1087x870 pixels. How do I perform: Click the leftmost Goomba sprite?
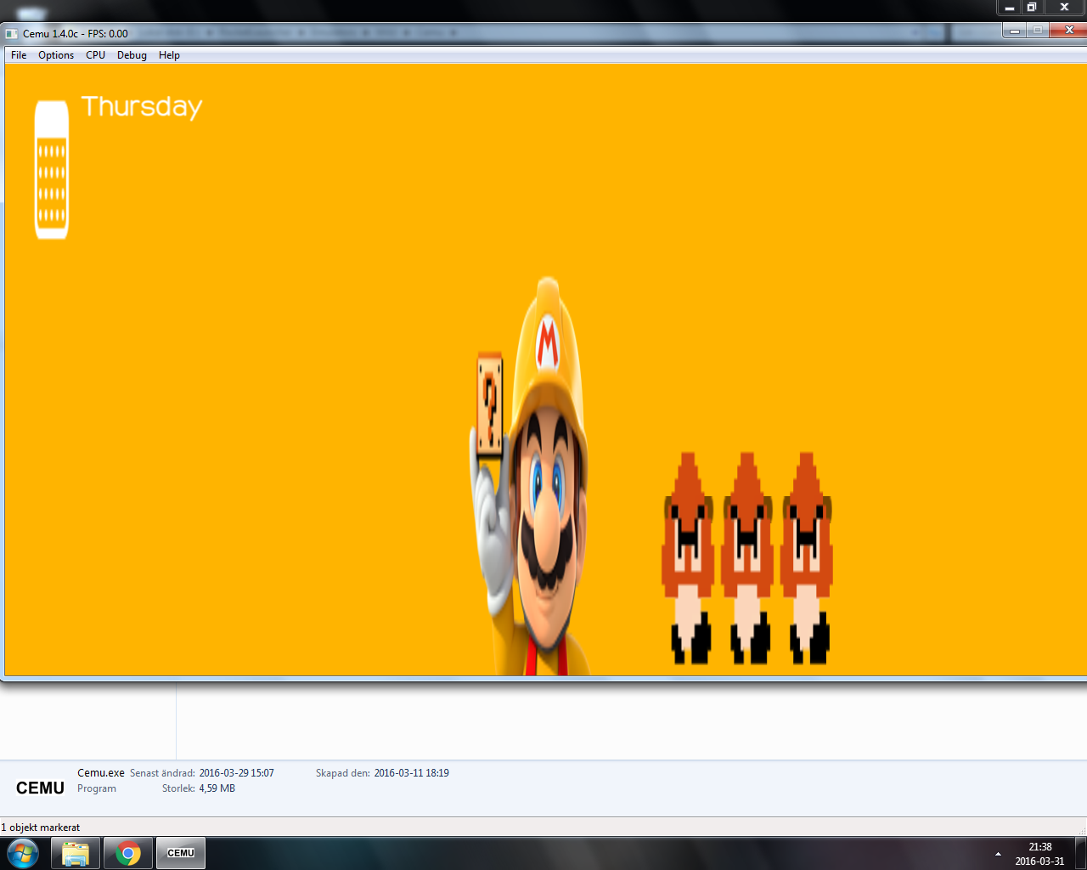(688, 558)
